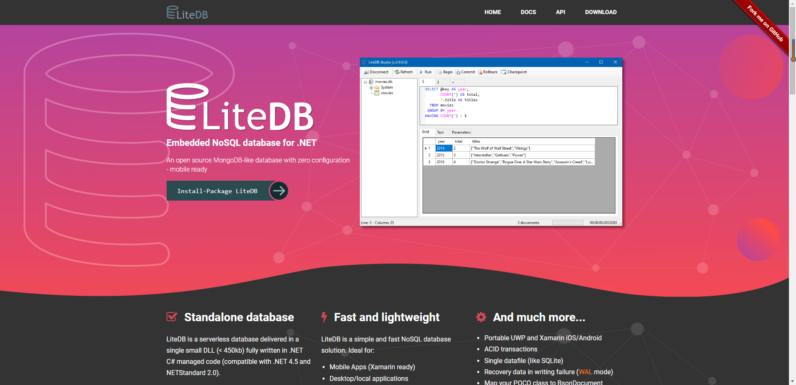Viewport: 796px width, 385px height.
Task: Click the ACID transactions list item
Action: tap(511, 349)
